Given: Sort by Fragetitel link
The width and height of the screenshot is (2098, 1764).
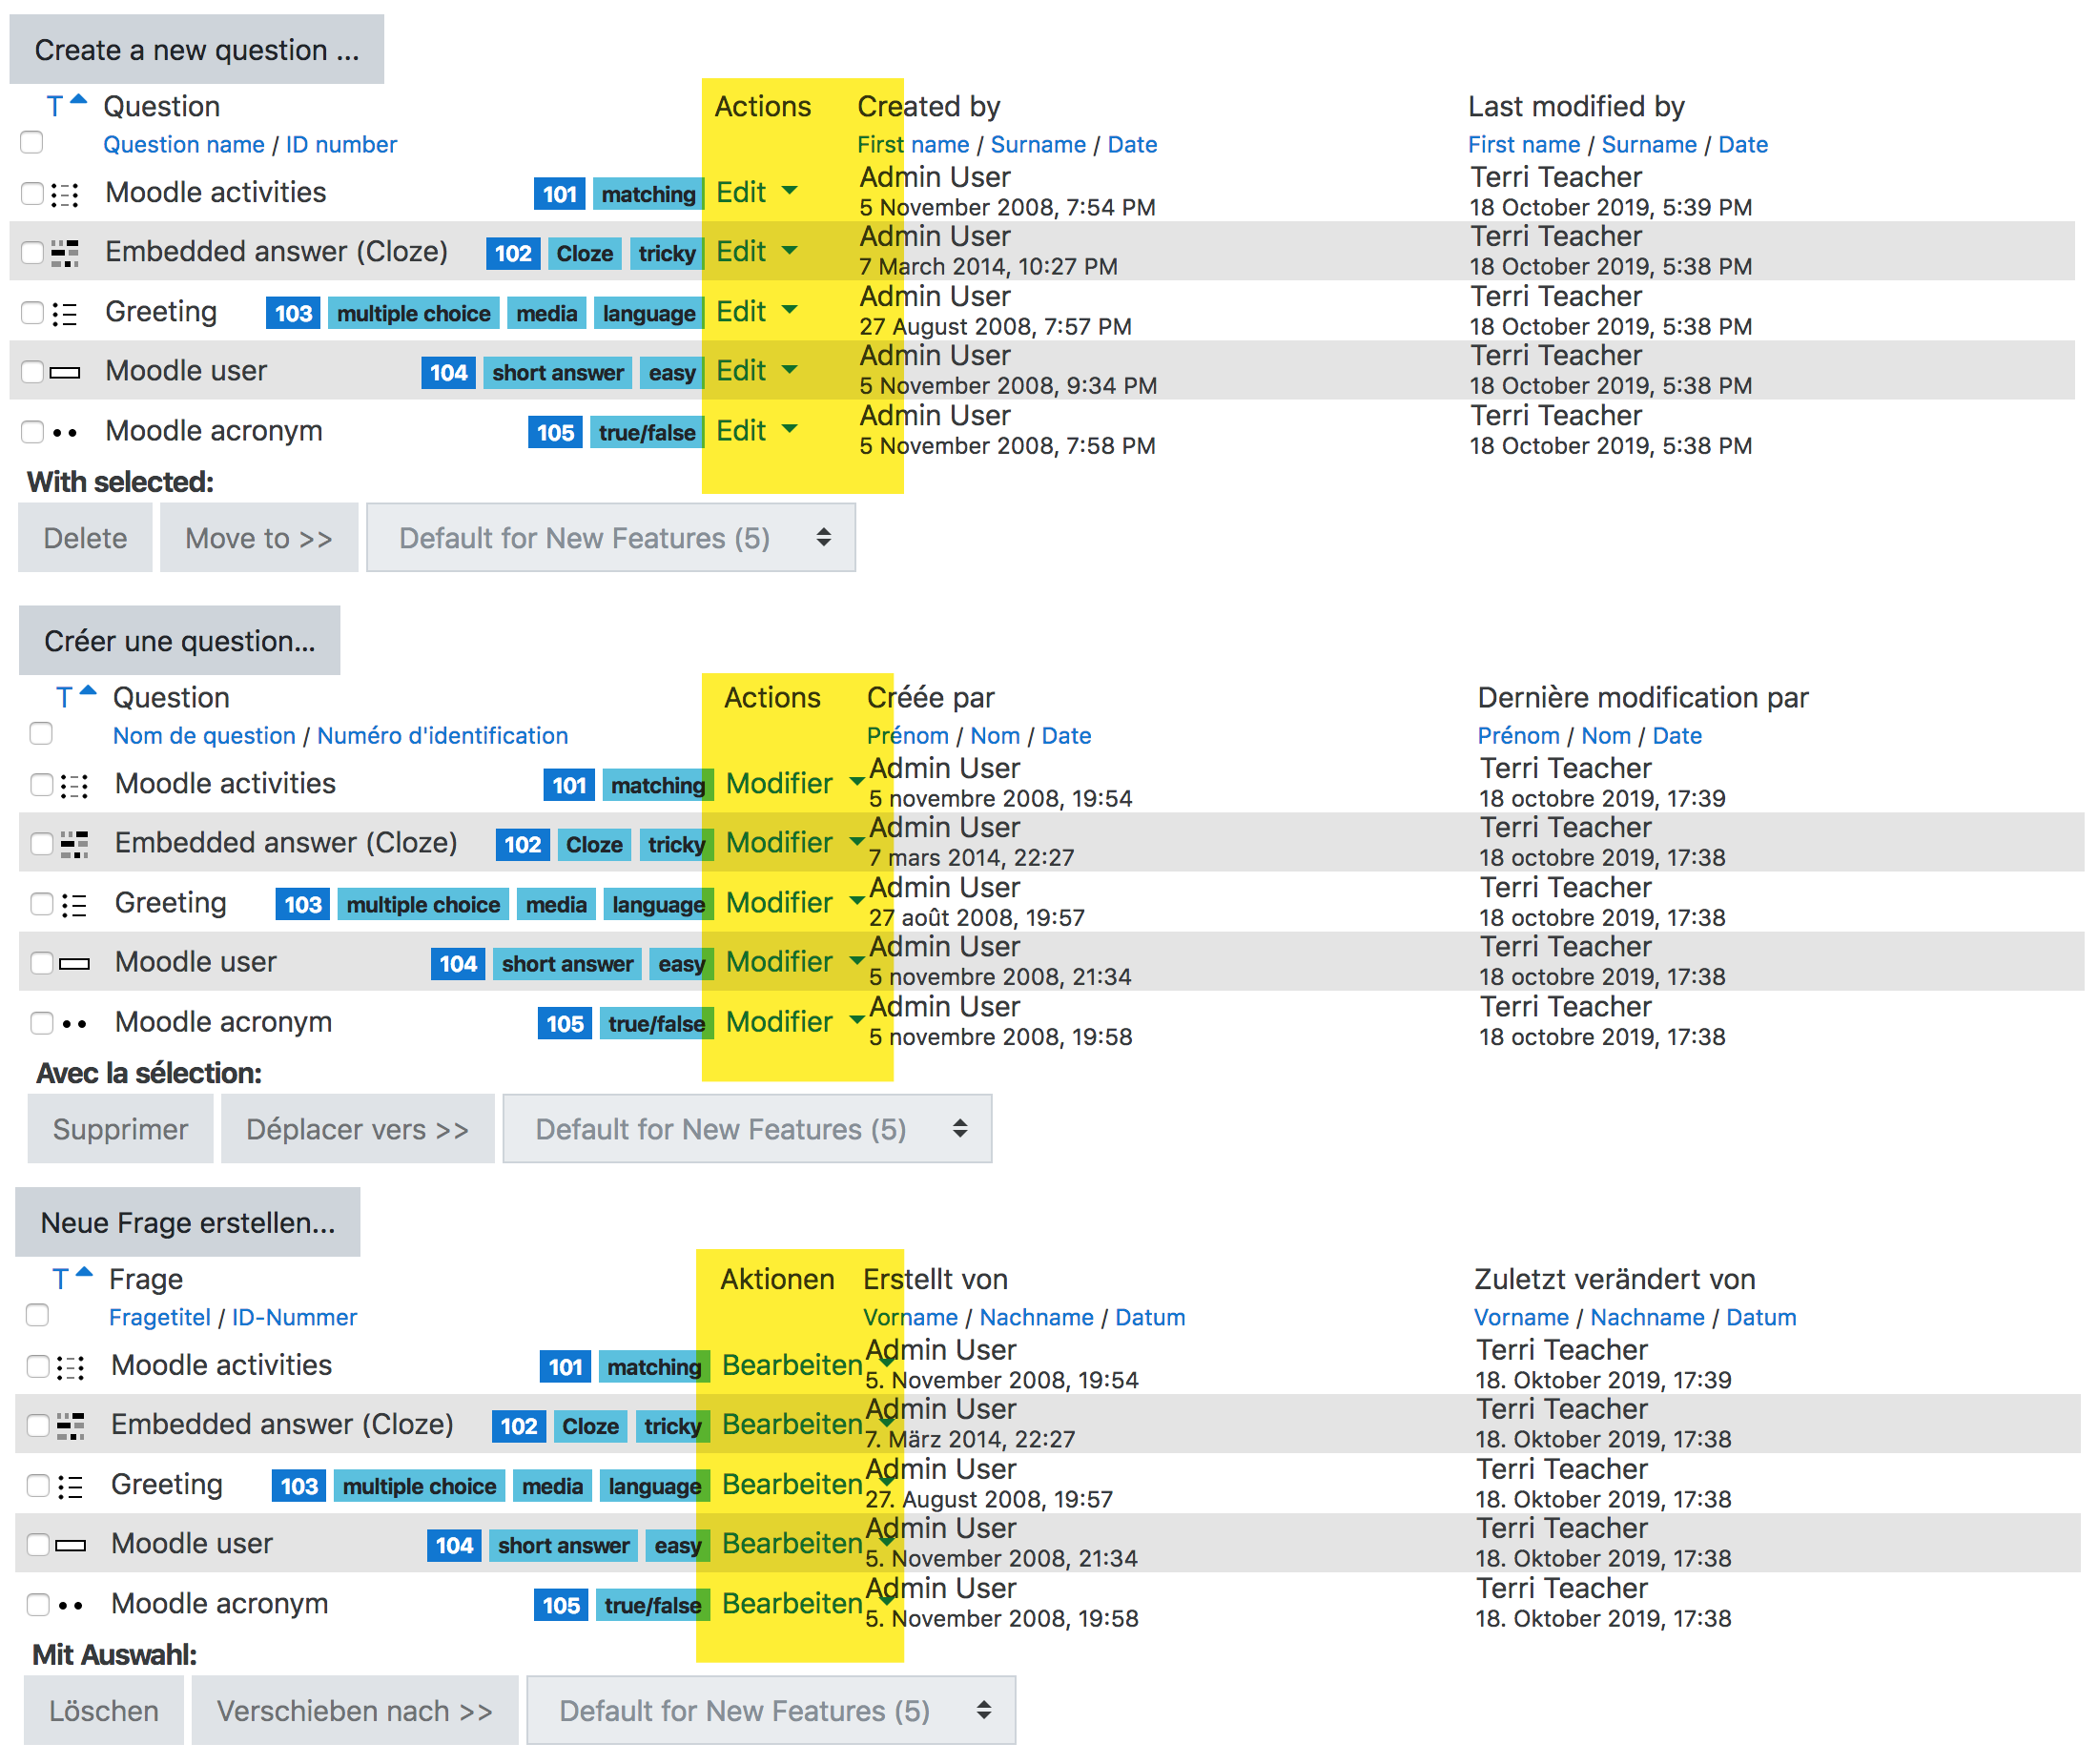Looking at the screenshot, I should tap(160, 1317).
